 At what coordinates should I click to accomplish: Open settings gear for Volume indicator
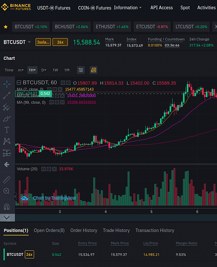(x=49, y=169)
